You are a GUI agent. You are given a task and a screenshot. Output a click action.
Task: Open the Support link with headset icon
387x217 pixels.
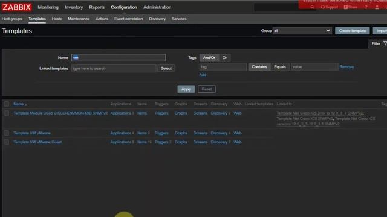tap(329, 7)
